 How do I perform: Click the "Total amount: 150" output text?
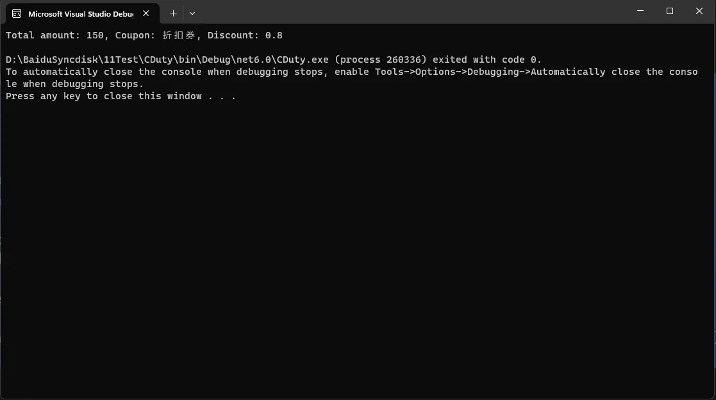(54, 35)
